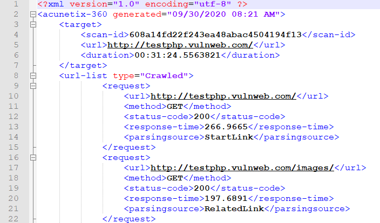Click line number 14 in the margin
The width and height of the screenshot is (380, 223).
coord(13,137)
